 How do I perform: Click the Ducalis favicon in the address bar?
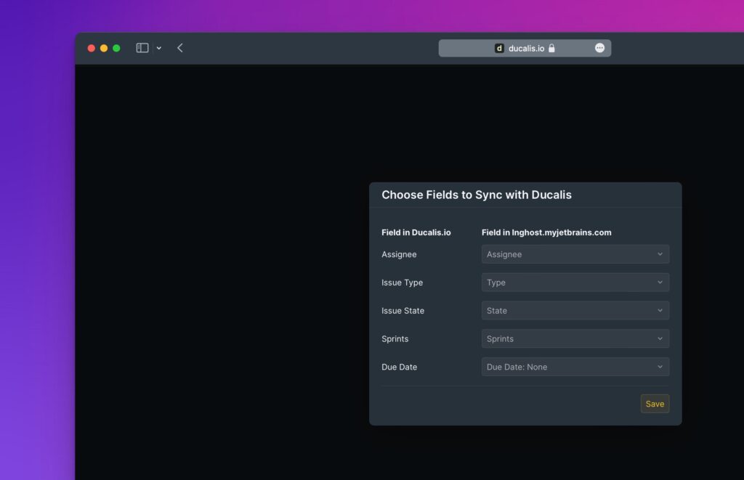pos(499,48)
